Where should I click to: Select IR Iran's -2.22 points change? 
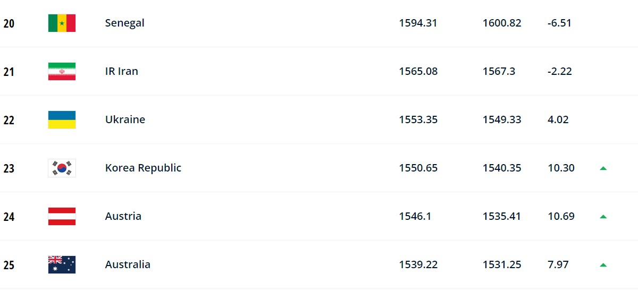click(x=559, y=71)
